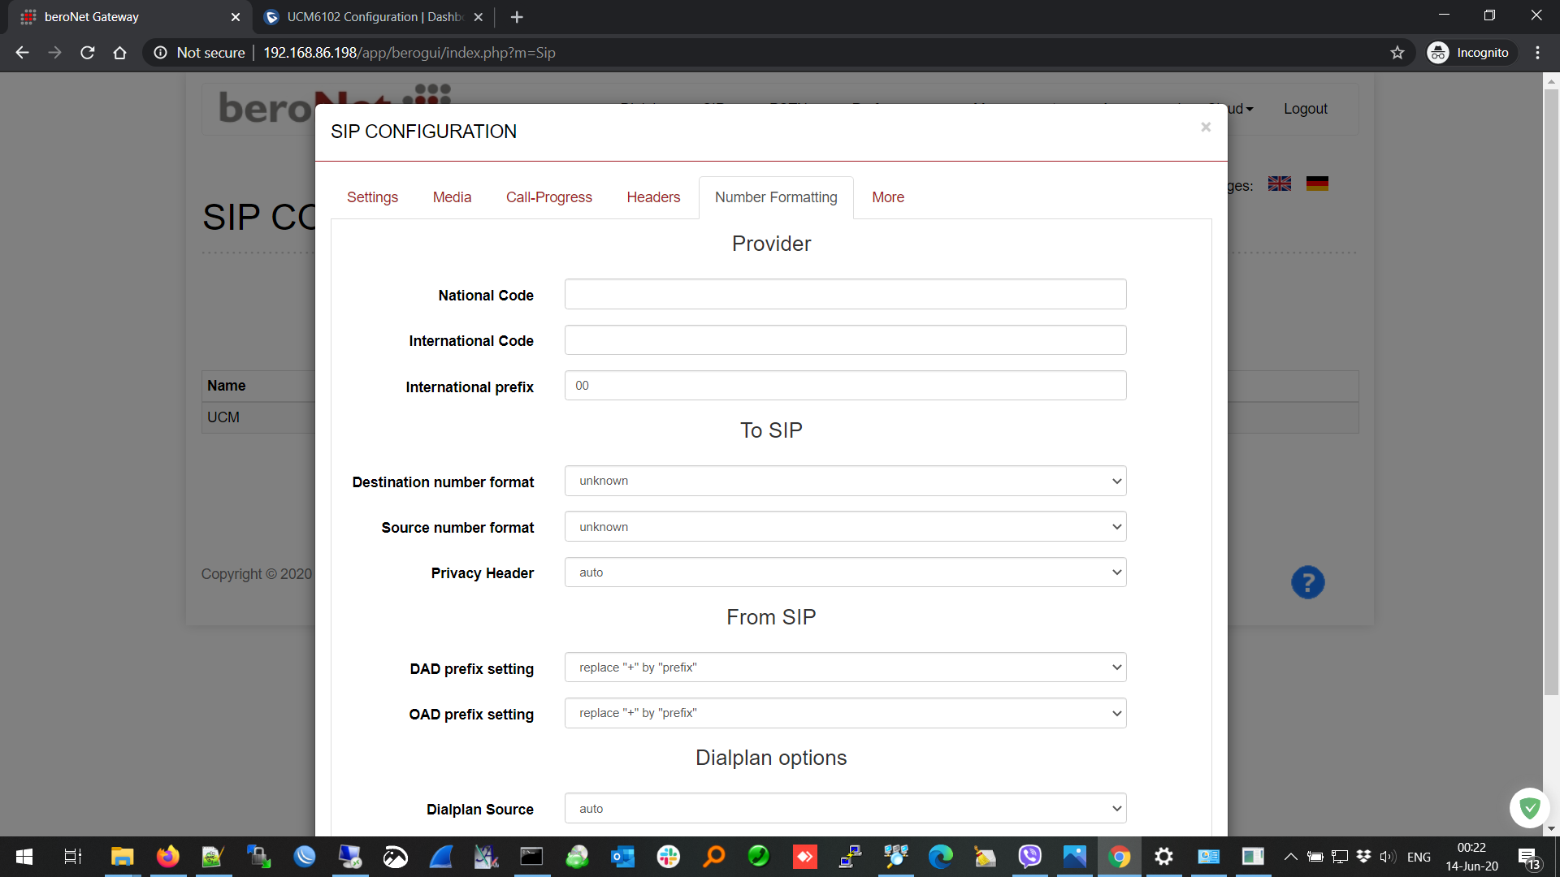Focus the National Code input field

(x=845, y=294)
